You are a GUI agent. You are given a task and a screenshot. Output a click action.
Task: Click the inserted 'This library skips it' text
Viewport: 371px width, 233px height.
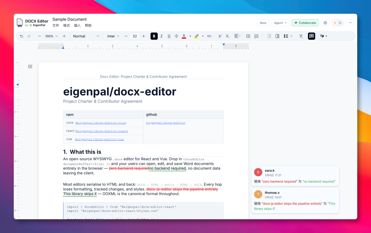tap(80, 194)
